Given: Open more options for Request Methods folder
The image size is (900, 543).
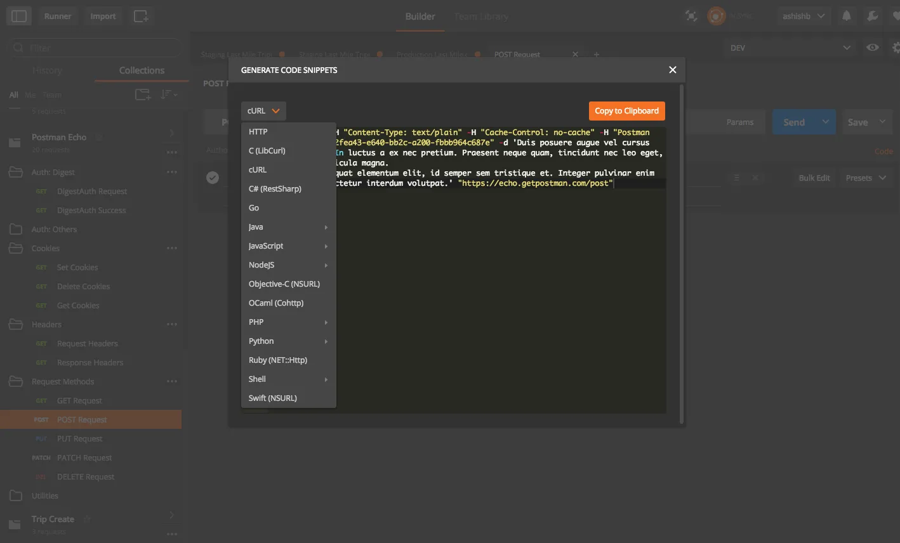Looking at the screenshot, I should point(171,381).
